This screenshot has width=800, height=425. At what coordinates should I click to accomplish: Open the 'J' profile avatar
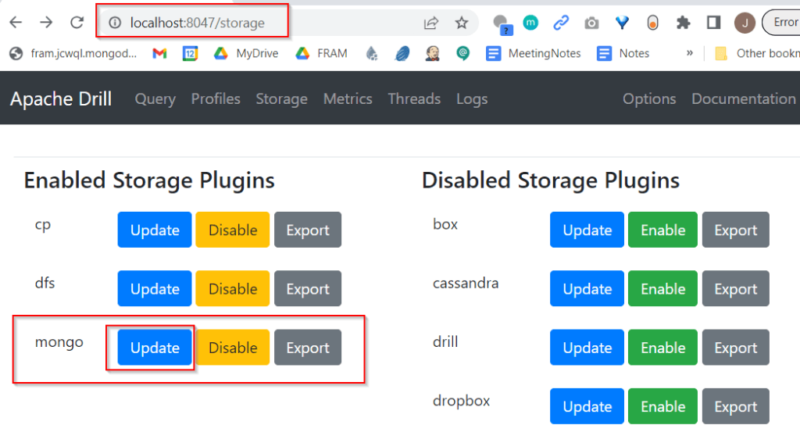(745, 23)
